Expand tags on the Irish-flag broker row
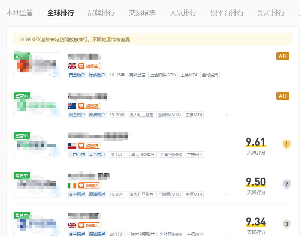This screenshot has width=300, height=236. [226, 194]
